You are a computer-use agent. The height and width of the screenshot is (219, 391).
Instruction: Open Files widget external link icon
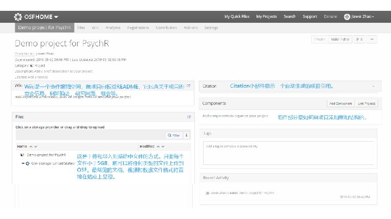point(189,117)
